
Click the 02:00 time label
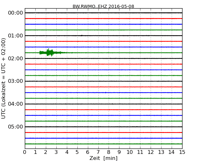[x=16, y=58]
